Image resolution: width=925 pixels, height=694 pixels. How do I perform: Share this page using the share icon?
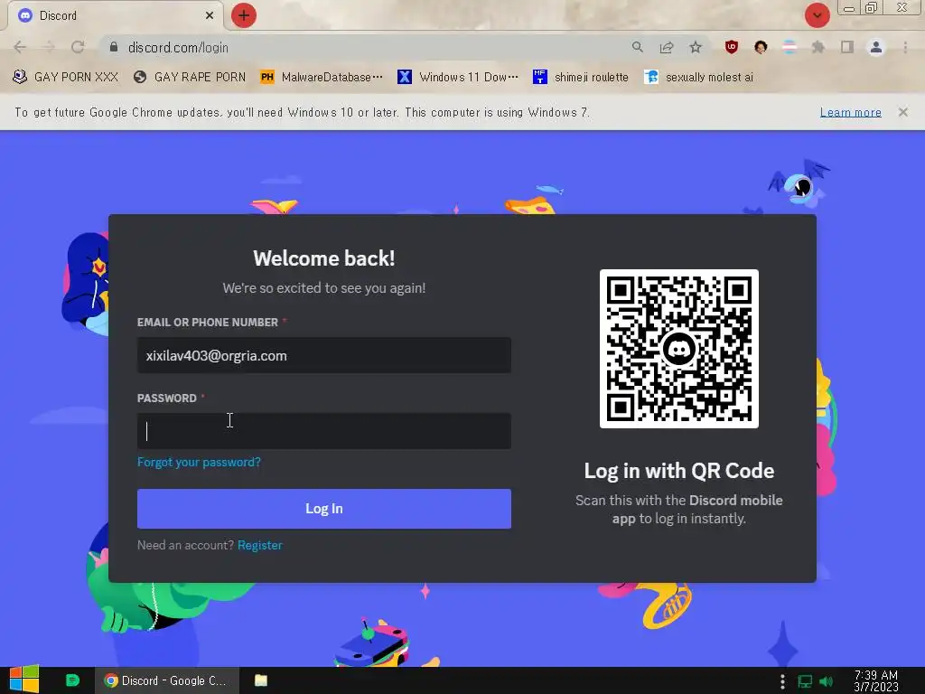coord(667,47)
